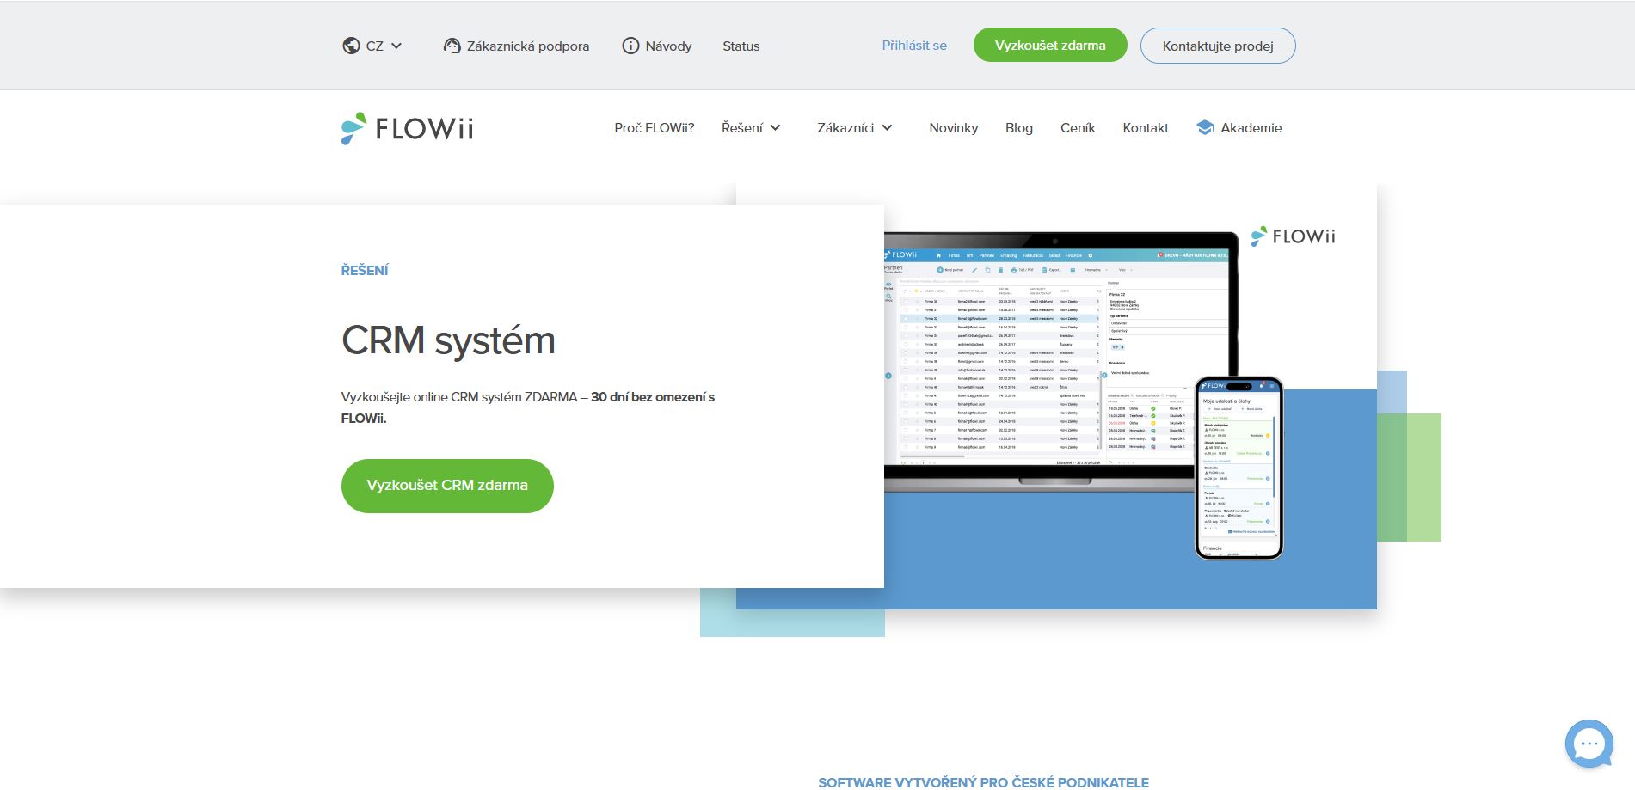This screenshot has height=790, width=1635.
Task: Click the laptop CRM screenshot image
Action: (1060, 361)
